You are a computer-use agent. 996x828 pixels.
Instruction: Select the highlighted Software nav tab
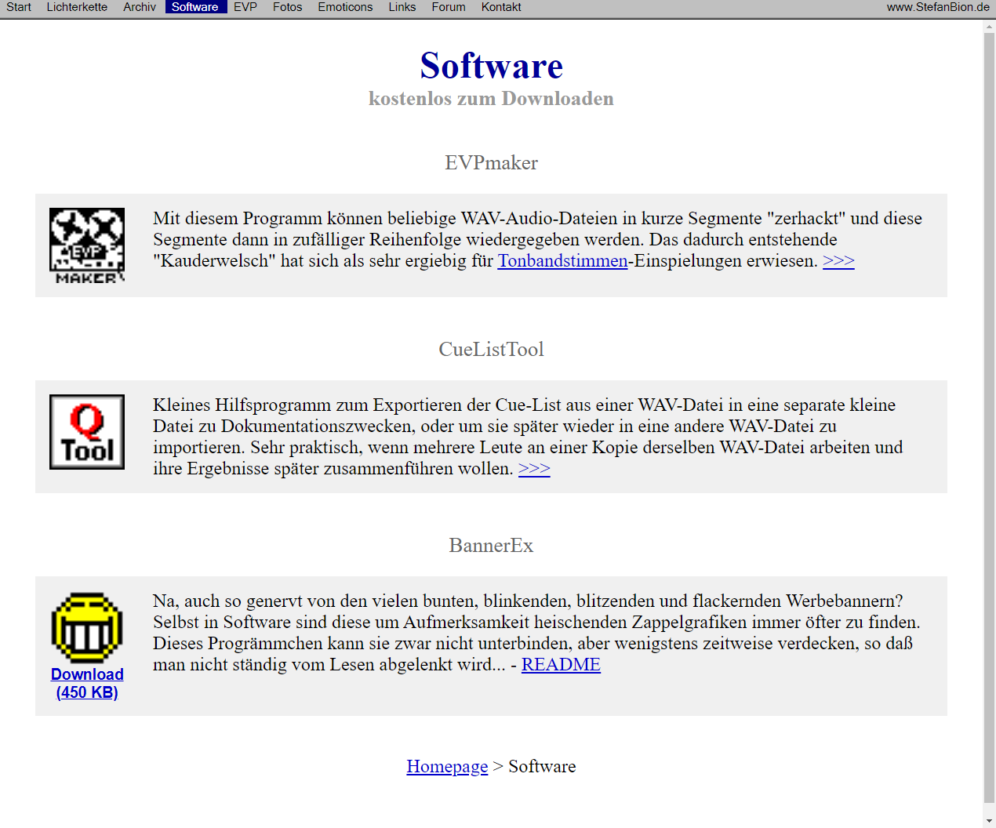pyautogui.click(x=195, y=7)
